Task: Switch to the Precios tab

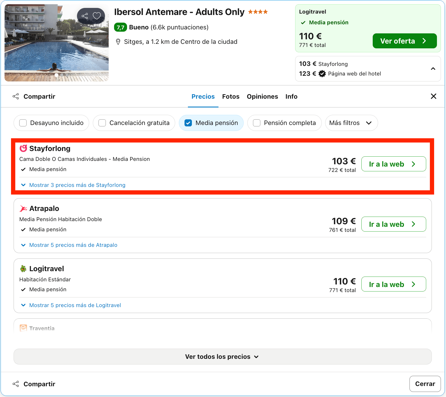Action: pyautogui.click(x=203, y=97)
